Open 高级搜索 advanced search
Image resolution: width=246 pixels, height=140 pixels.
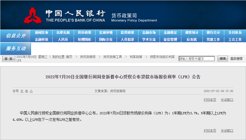coord(236,59)
